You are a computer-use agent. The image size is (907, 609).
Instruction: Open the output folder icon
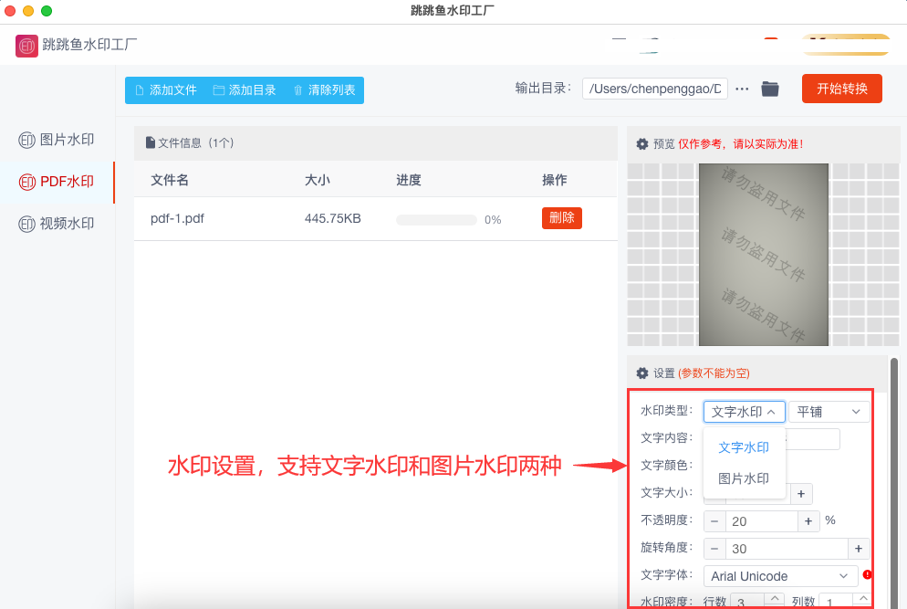coord(770,89)
